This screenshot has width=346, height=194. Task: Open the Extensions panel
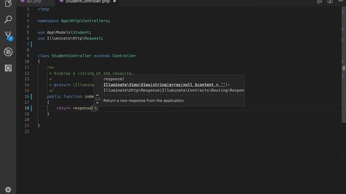[x=8, y=68]
